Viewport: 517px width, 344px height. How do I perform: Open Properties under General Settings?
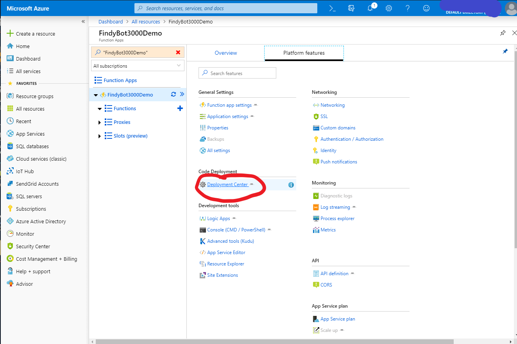[218, 128]
